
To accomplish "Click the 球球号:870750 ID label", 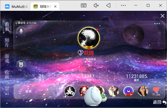I will [27, 23].
